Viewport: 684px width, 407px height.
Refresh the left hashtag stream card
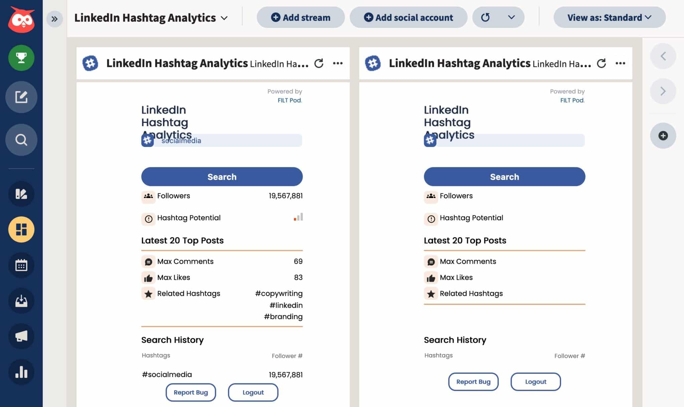click(x=319, y=63)
